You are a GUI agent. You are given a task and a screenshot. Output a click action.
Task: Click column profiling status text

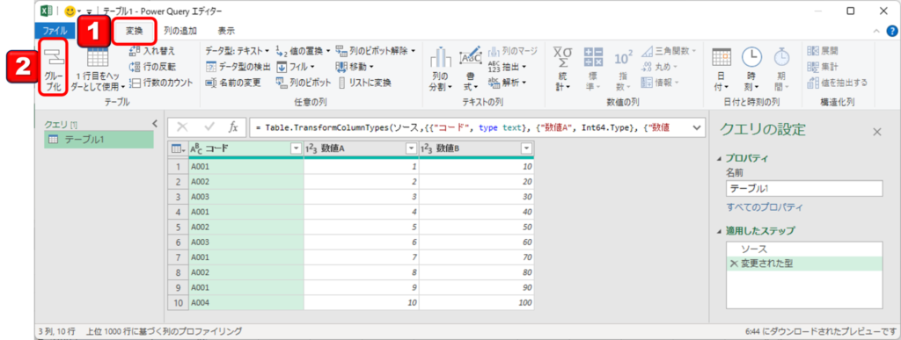164,331
